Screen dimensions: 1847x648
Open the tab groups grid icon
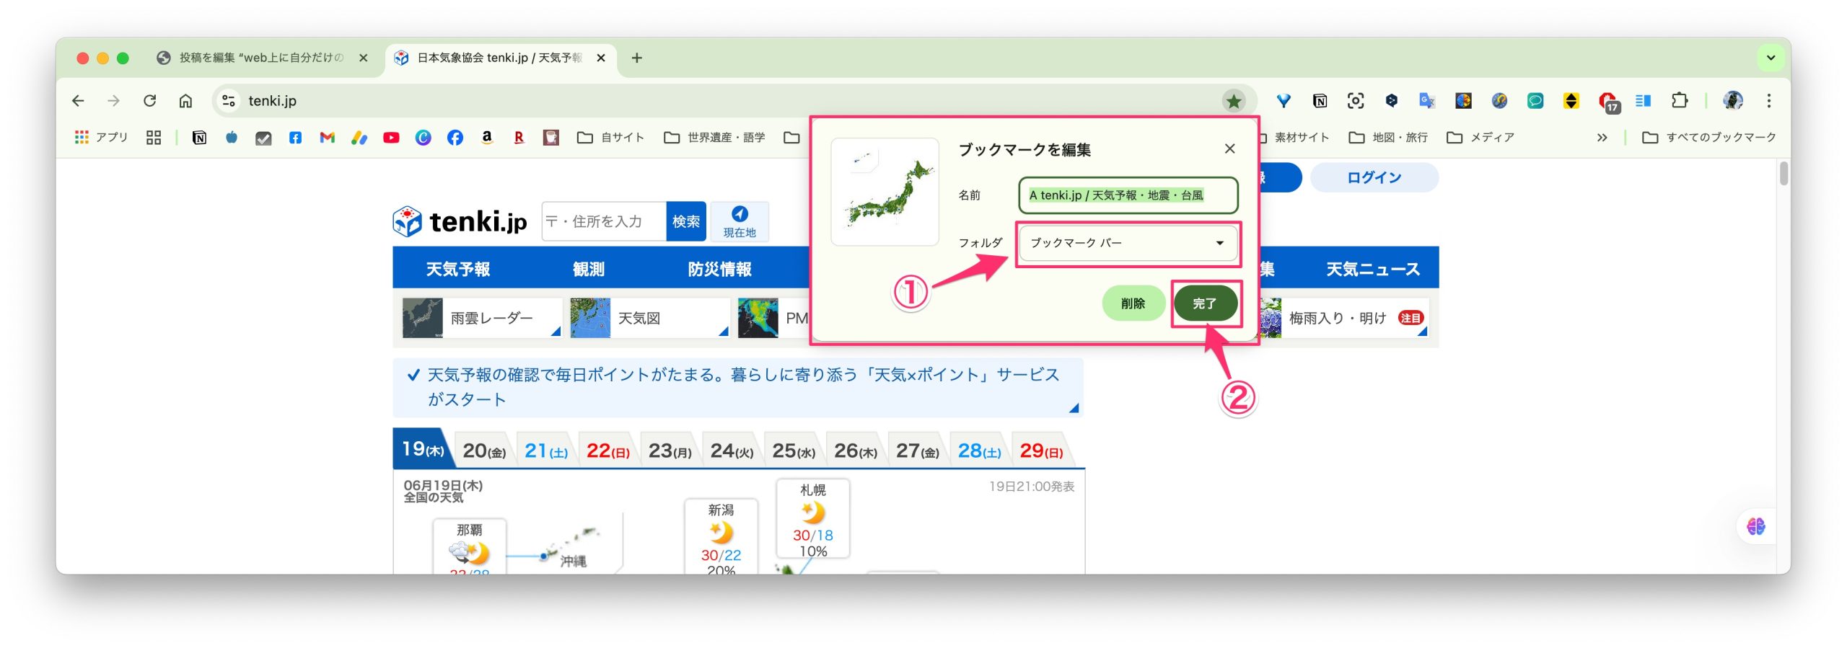coord(153,137)
